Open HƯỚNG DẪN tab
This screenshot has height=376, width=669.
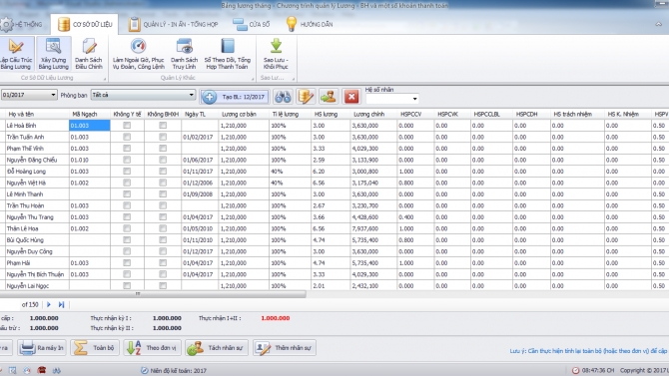tap(310, 24)
